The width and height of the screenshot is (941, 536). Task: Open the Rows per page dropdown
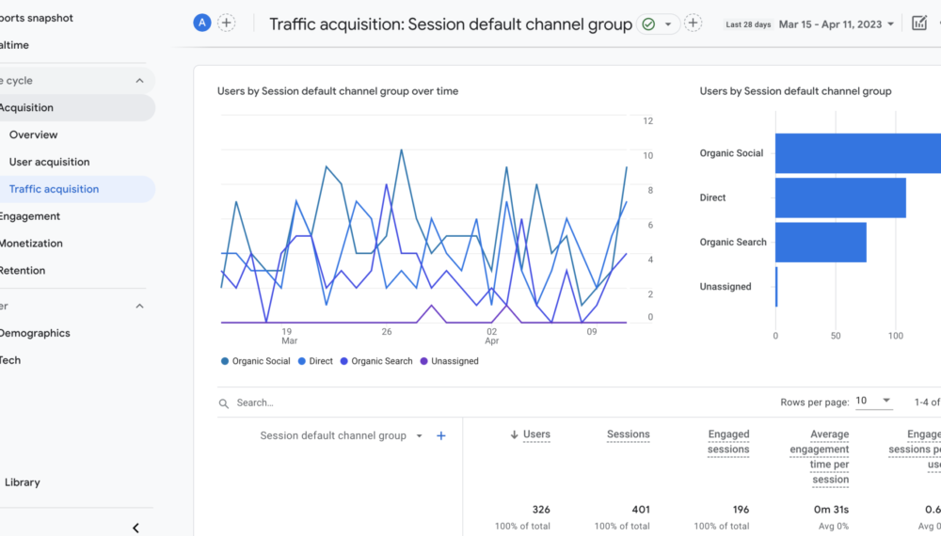(873, 401)
